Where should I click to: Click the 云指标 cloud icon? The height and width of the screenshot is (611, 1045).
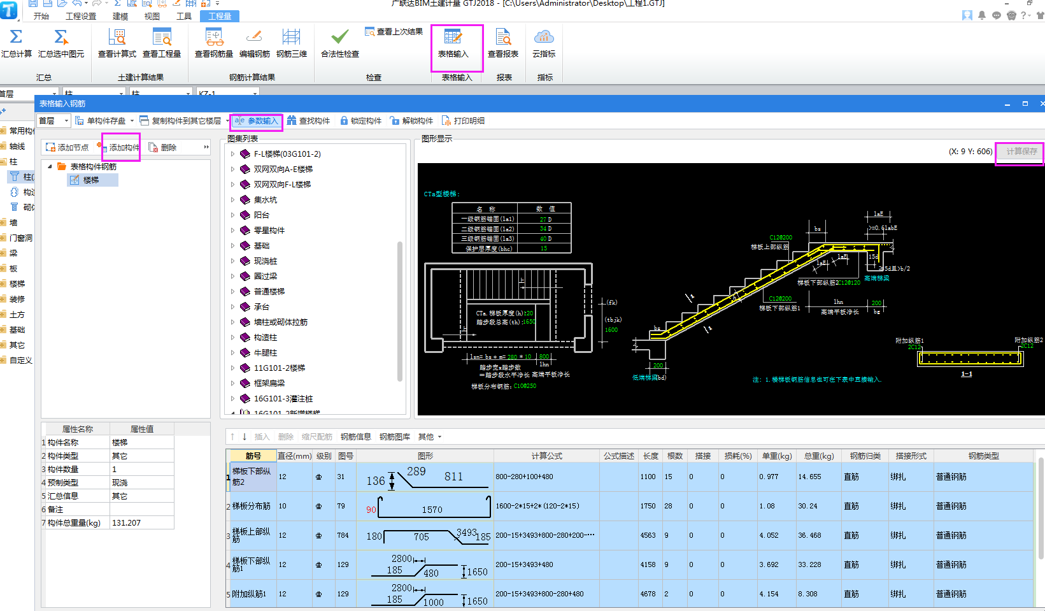pos(544,38)
